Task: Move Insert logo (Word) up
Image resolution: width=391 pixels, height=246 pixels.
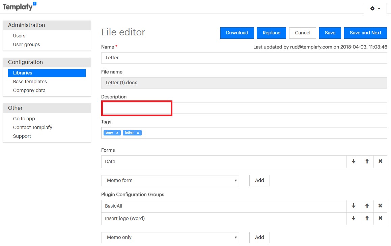Action: pos(367,218)
